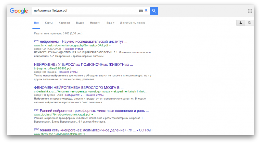261x144 pixels.
Task: Expand arrow next to bioclass179.ru URL
Action: 92,114
